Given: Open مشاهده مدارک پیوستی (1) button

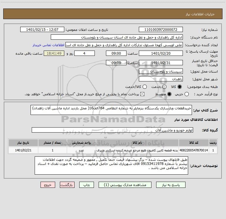Looking at the screenshot, I should 125,185.
